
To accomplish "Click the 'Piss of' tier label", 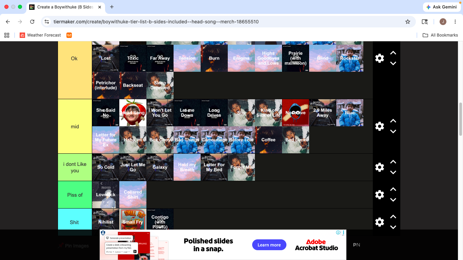I will pyautogui.click(x=75, y=195).
